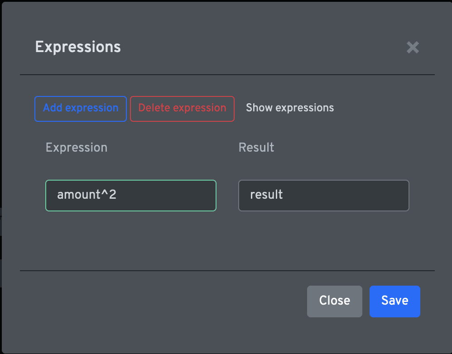Click the Result column header label
The height and width of the screenshot is (354, 452).
click(256, 147)
